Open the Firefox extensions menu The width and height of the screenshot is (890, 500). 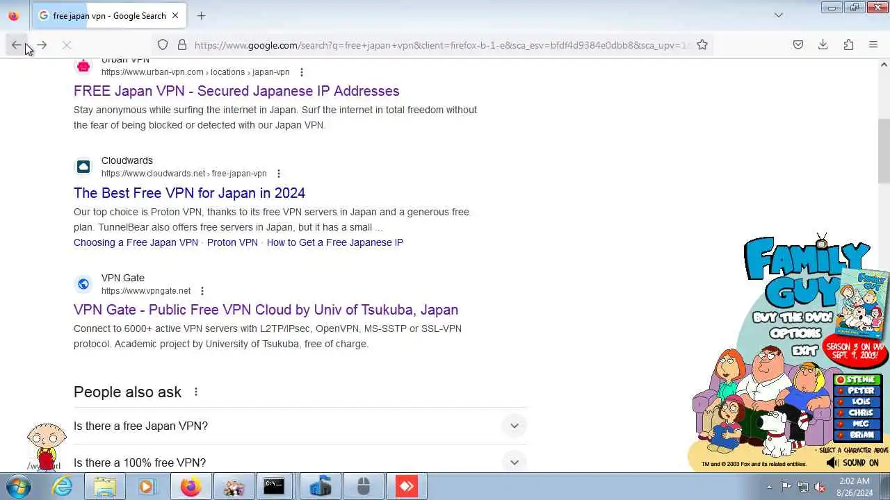848,45
